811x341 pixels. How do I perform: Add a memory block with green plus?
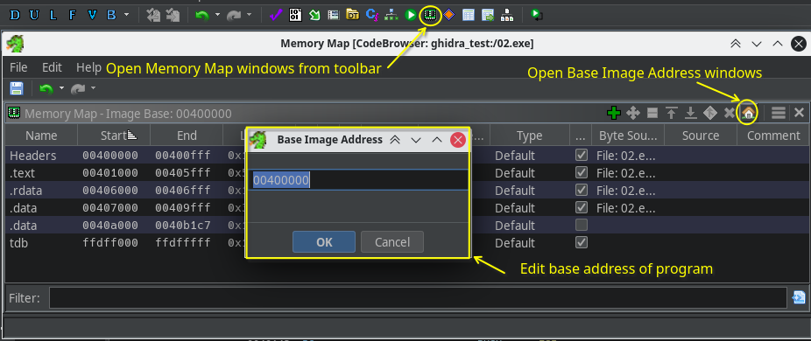[x=614, y=113]
